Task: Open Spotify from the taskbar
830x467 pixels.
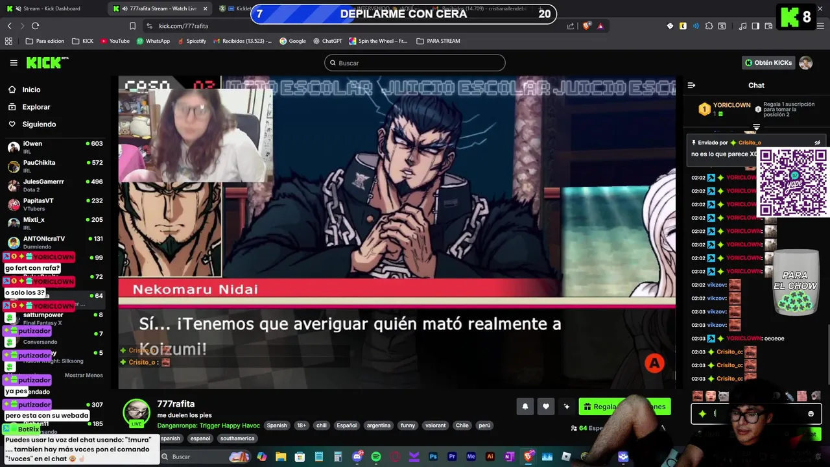Action: coord(376,457)
